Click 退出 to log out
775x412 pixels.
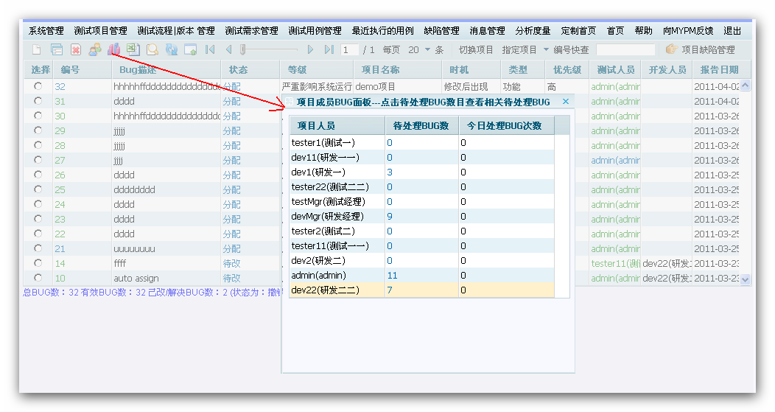tap(732, 31)
